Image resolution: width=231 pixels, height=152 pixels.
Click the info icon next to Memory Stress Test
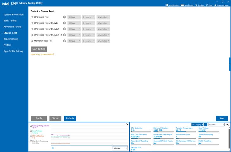coord(64,41)
